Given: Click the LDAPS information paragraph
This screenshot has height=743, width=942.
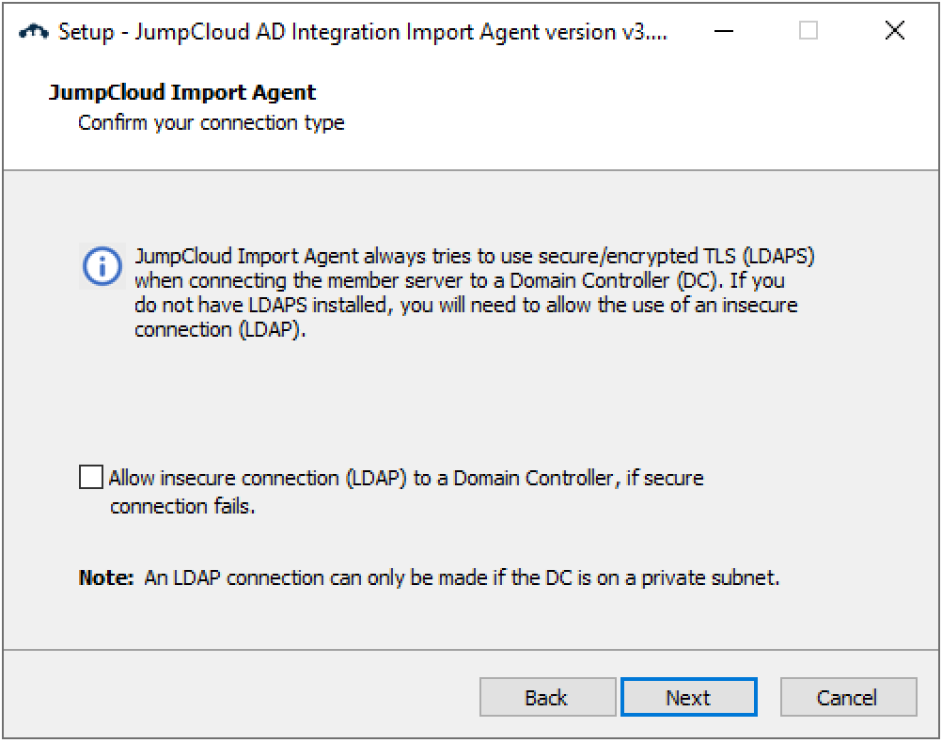Looking at the screenshot, I should 467,292.
